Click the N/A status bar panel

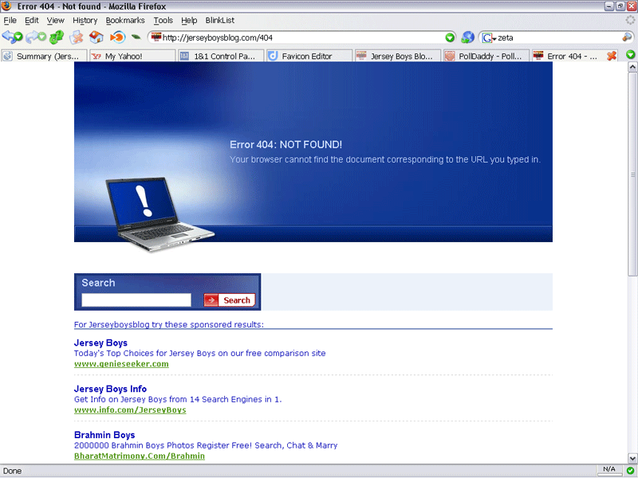click(x=609, y=469)
